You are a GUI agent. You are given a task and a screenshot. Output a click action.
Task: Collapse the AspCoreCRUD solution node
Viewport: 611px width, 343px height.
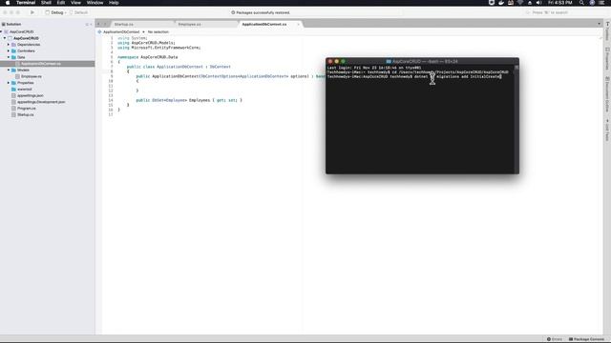click(x=2, y=31)
